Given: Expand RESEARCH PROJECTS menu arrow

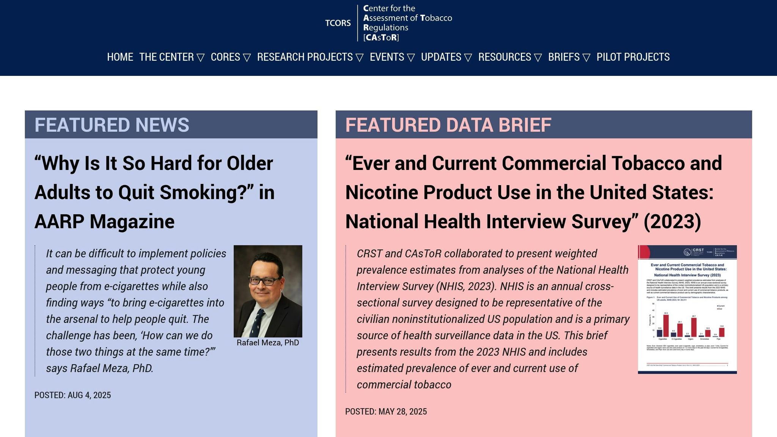Looking at the screenshot, I should [x=359, y=57].
